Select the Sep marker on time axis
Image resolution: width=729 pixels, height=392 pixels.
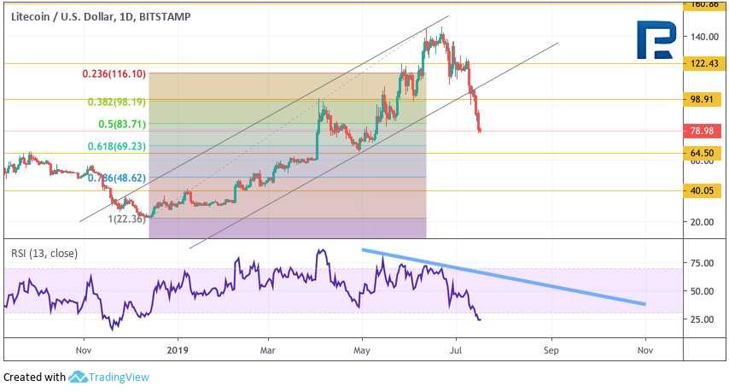551,349
